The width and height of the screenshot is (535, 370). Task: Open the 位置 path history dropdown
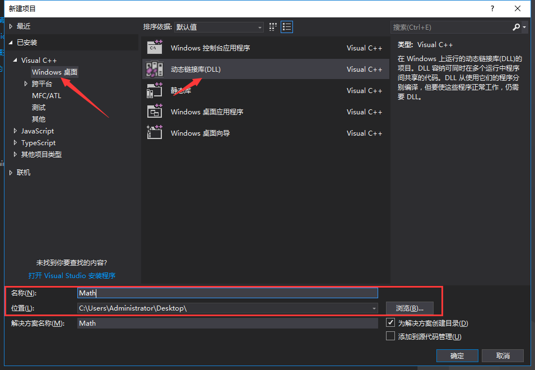(x=374, y=308)
